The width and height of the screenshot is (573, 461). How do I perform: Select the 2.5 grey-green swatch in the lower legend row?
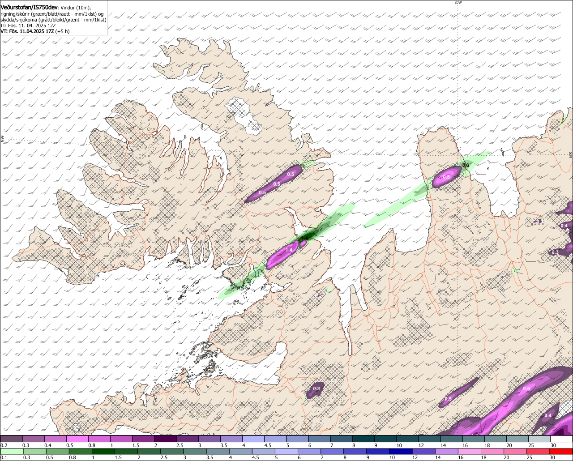(x=172, y=451)
